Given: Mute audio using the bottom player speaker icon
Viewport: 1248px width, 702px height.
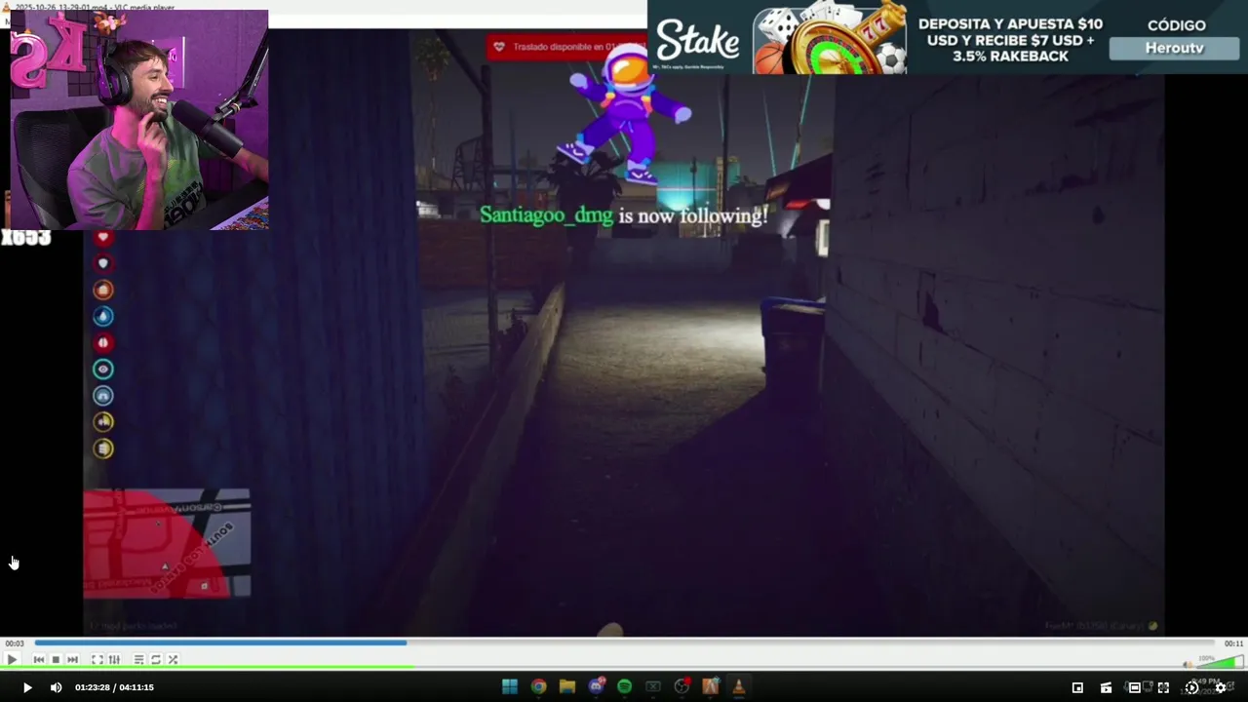Looking at the screenshot, I should 56,687.
